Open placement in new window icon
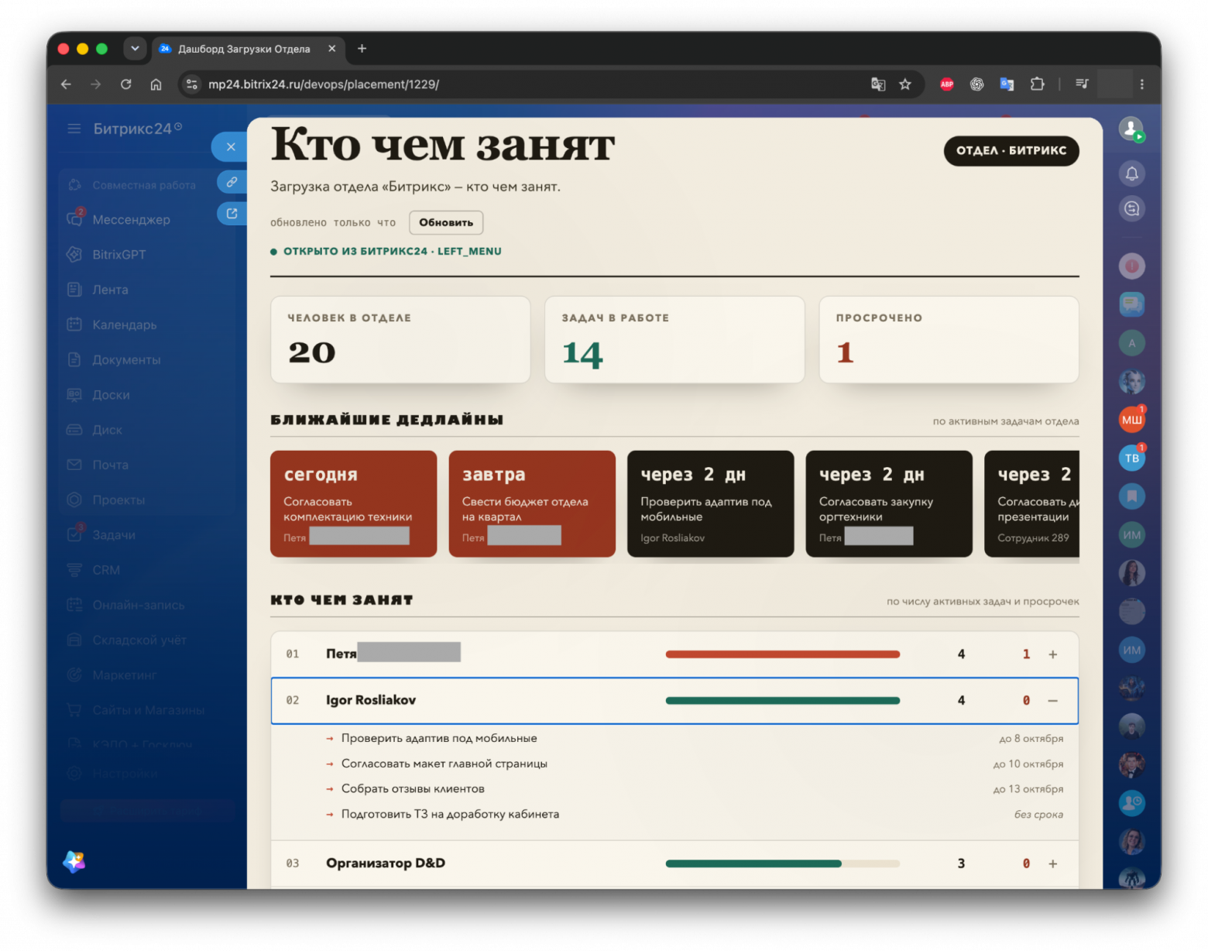 point(232,213)
